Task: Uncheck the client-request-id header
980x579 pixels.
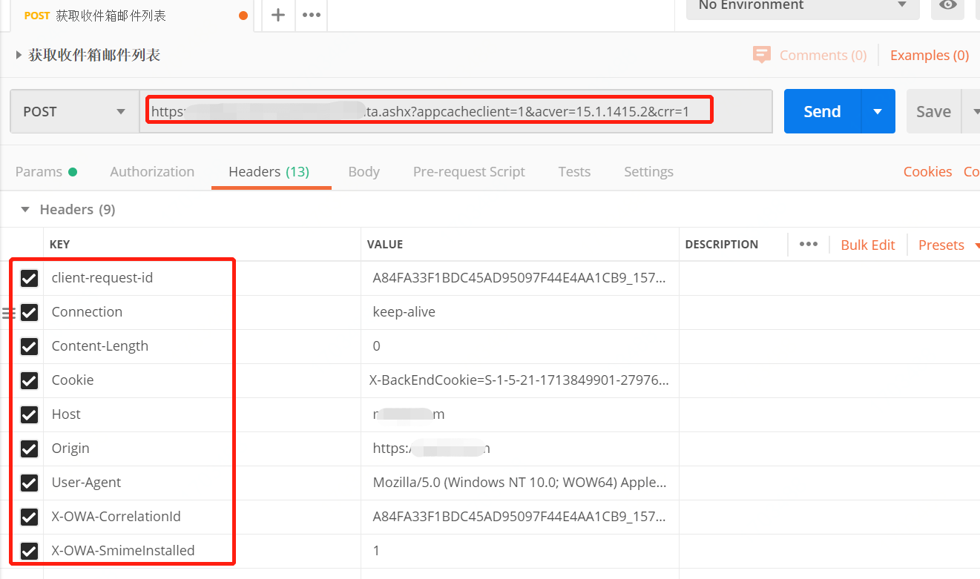Action: [x=29, y=278]
